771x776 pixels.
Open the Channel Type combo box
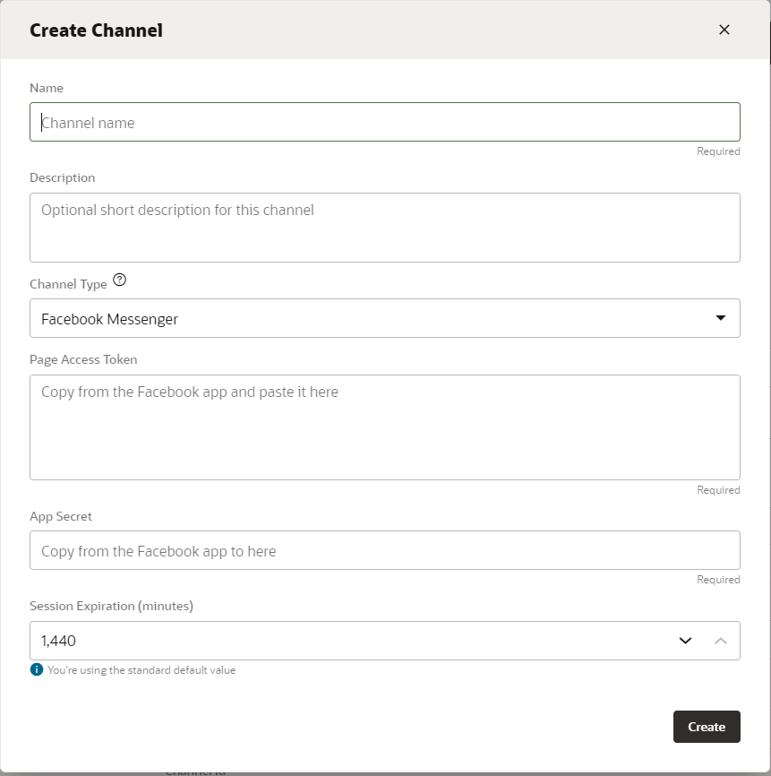pos(385,318)
